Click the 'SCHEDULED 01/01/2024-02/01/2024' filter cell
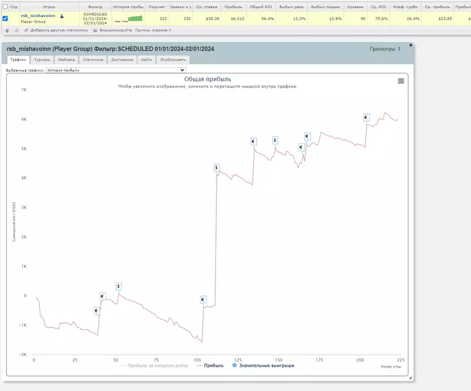The height and width of the screenshot is (391, 471). [x=96, y=19]
